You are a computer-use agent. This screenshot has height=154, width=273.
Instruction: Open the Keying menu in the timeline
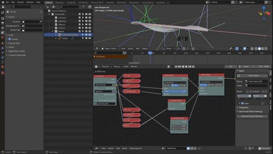coord(118,67)
